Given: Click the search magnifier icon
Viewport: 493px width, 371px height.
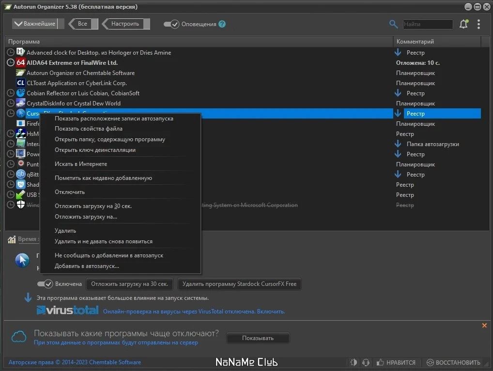Looking at the screenshot, I should click(393, 24).
